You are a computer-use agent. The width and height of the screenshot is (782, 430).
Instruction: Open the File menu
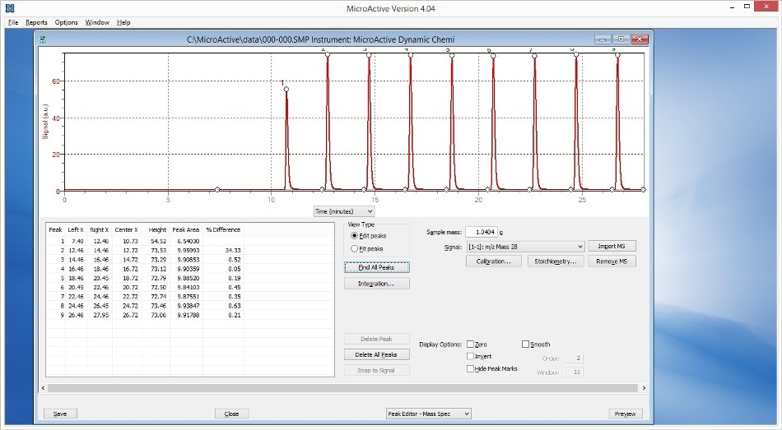(x=13, y=22)
